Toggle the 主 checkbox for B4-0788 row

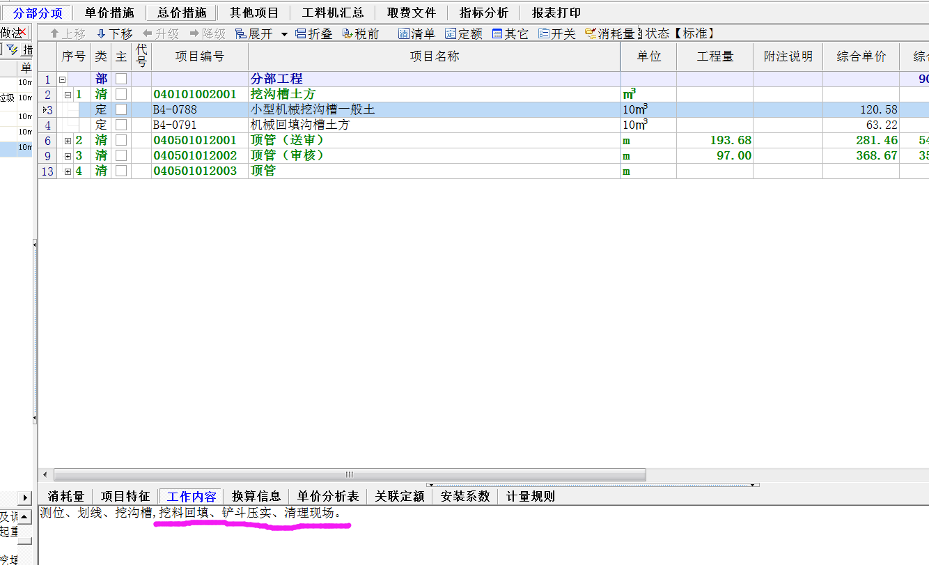point(121,109)
